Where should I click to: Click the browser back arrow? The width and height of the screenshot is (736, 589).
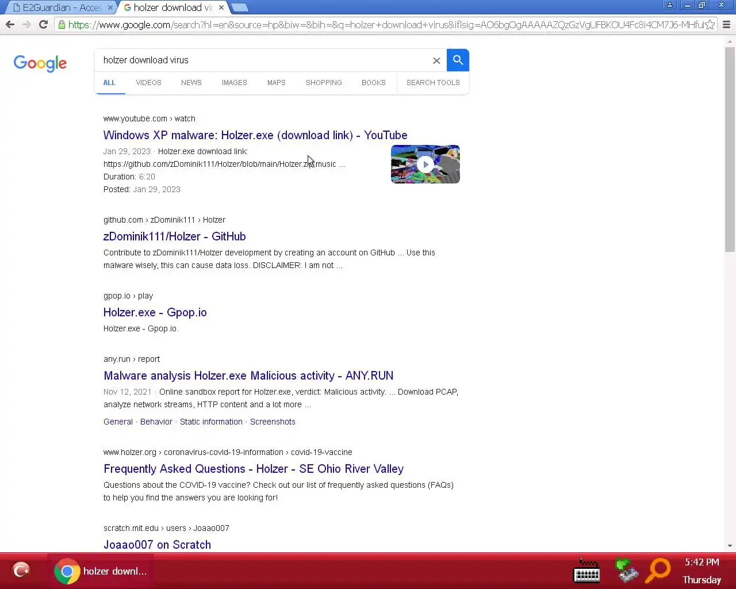[10, 25]
